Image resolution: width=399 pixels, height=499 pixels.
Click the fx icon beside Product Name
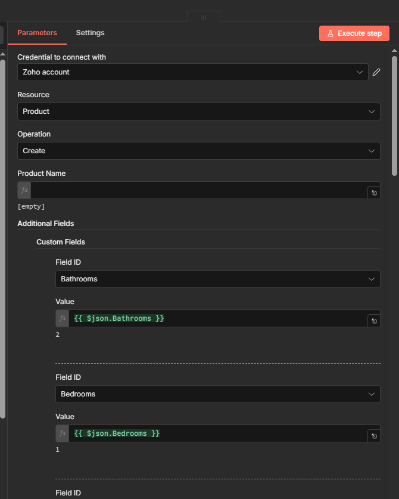click(x=24, y=190)
